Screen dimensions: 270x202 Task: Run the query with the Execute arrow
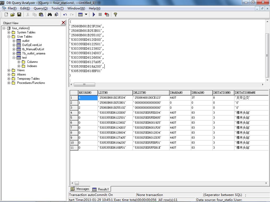coord(94,15)
